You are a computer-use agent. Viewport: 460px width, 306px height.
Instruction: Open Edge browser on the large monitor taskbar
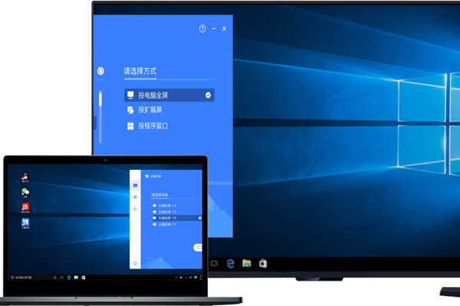click(231, 263)
